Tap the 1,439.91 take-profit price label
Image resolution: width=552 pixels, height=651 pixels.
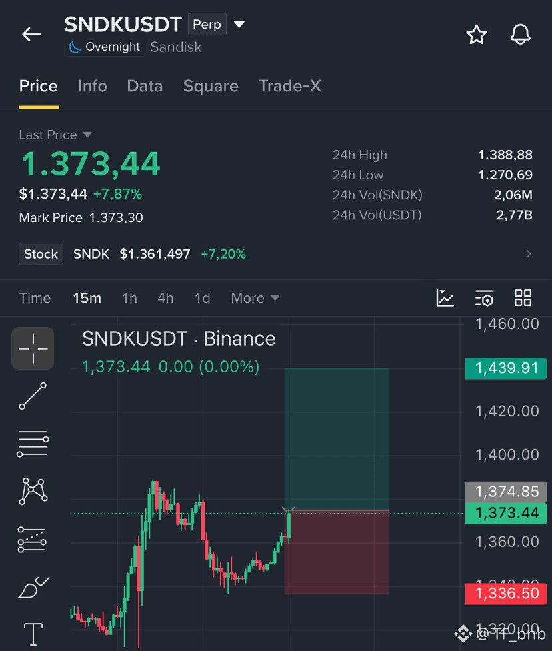tap(506, 368)
